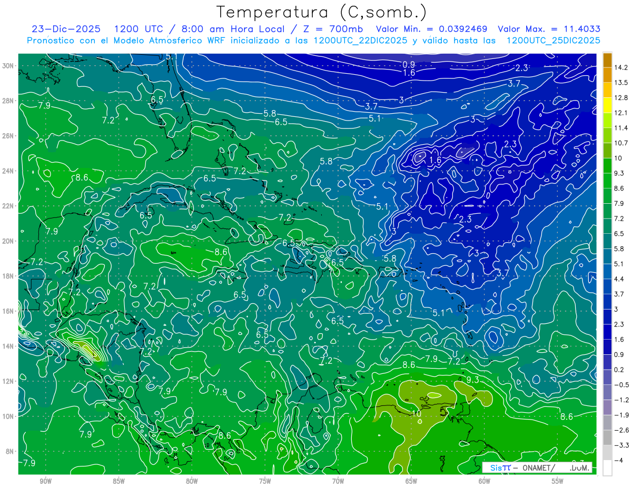Image resolution: width=632 pixels, height=488 pixels.
Task: Click the "9.3" contour label on the map
Action: [472, 380]
